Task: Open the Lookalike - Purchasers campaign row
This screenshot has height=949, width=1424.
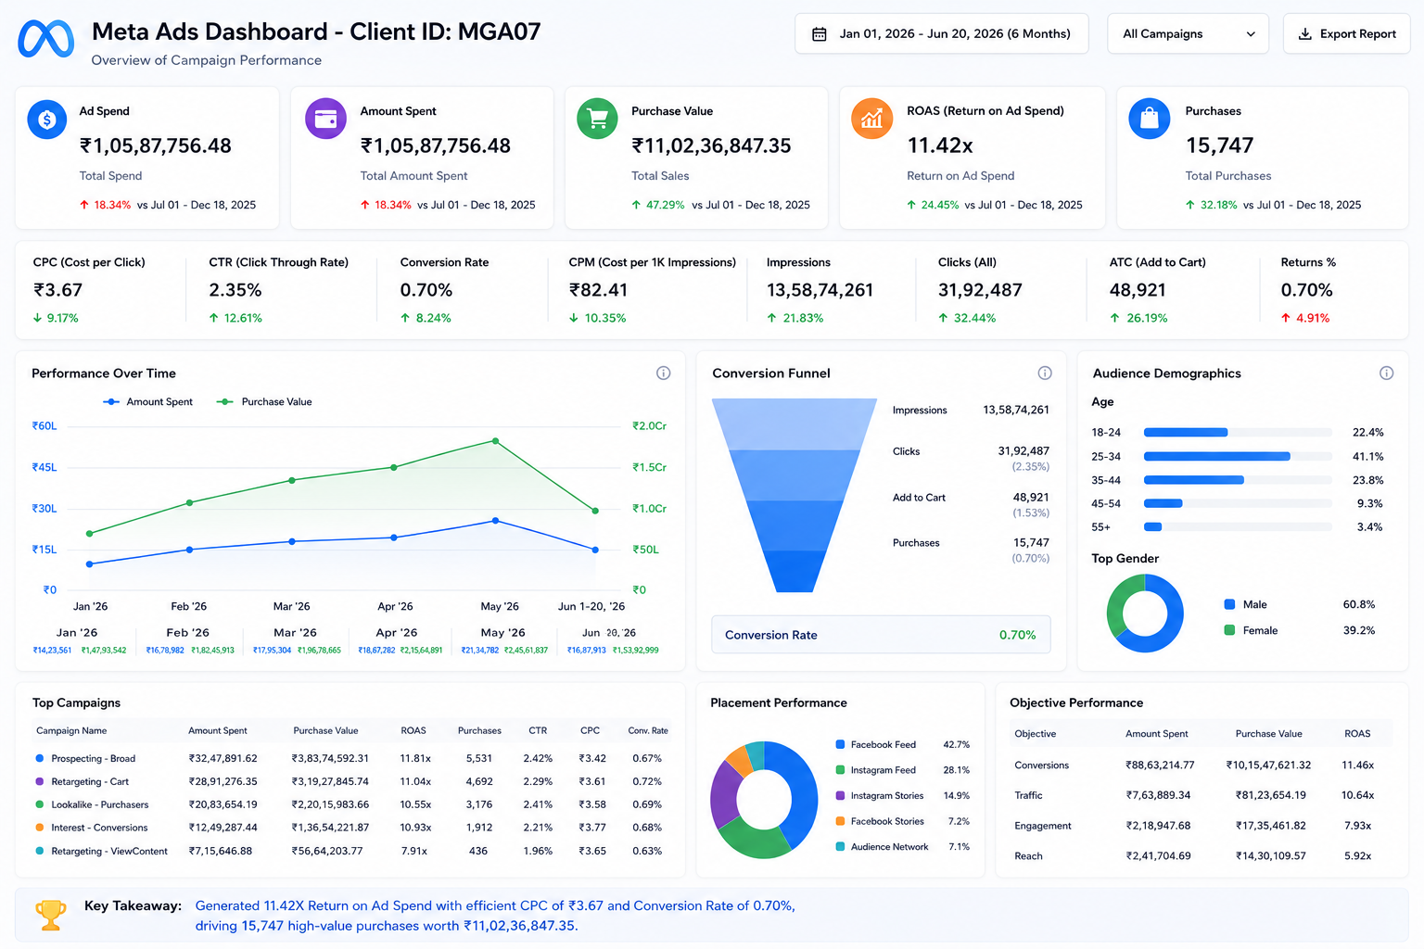Action: (350, 804)
